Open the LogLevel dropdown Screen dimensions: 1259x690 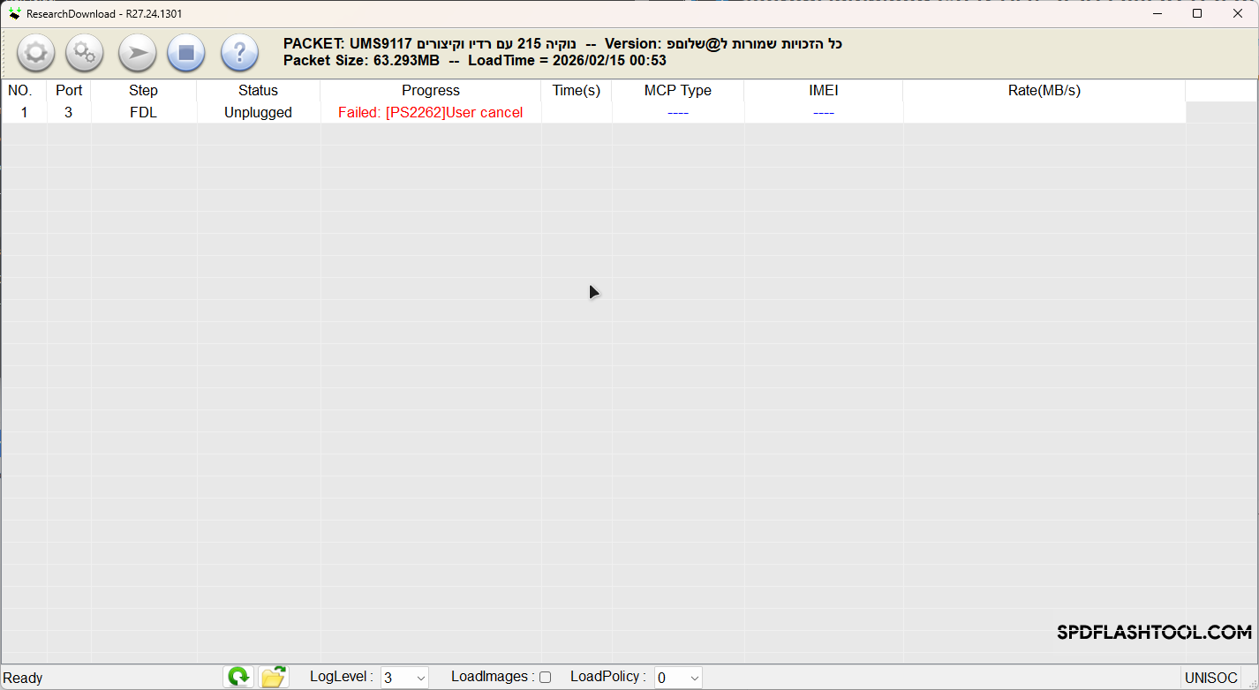click(420, 677)
